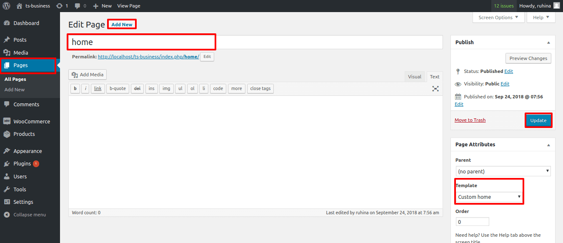Open the Dashboard from sidebar
This screenshot has width=563, height=243.
26,23
